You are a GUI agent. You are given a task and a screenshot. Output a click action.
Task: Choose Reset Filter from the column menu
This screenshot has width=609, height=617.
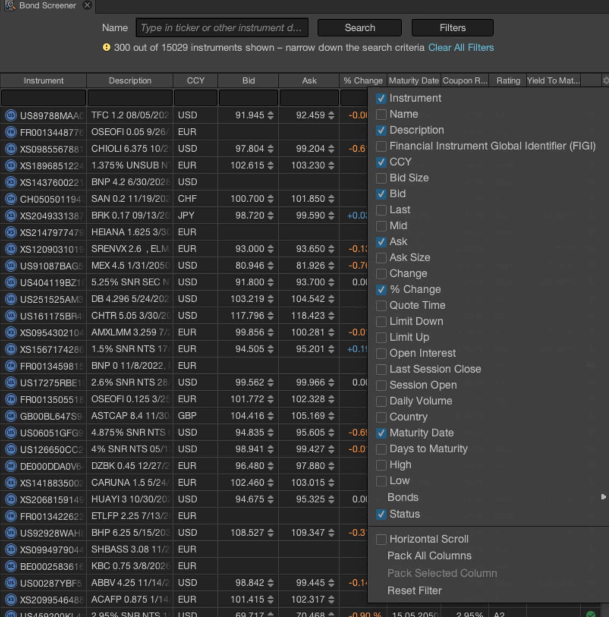414,591
